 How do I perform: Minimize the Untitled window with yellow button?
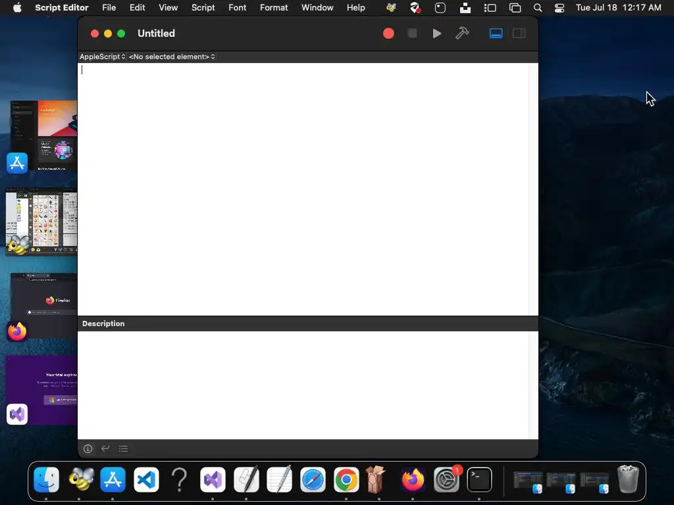pyautogui.click(x=108, y=34)
